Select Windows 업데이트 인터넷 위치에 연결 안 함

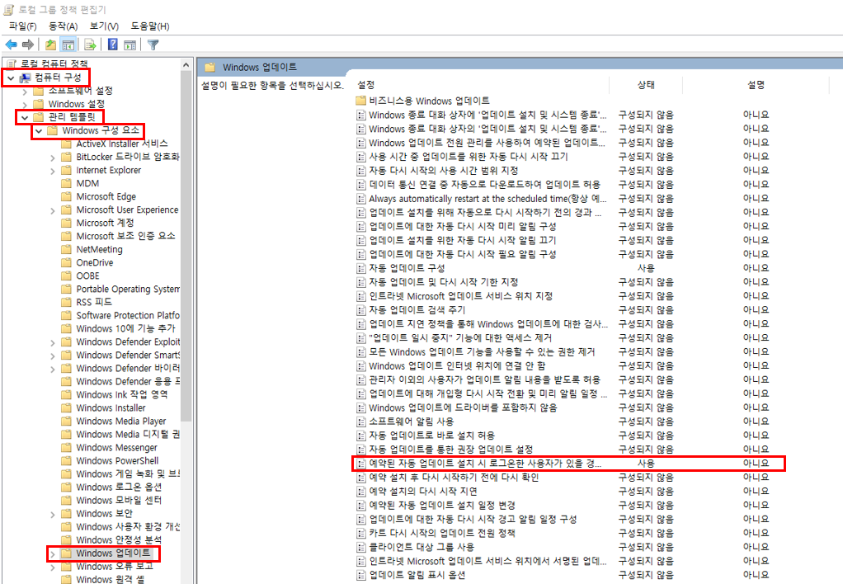(458, 365)
